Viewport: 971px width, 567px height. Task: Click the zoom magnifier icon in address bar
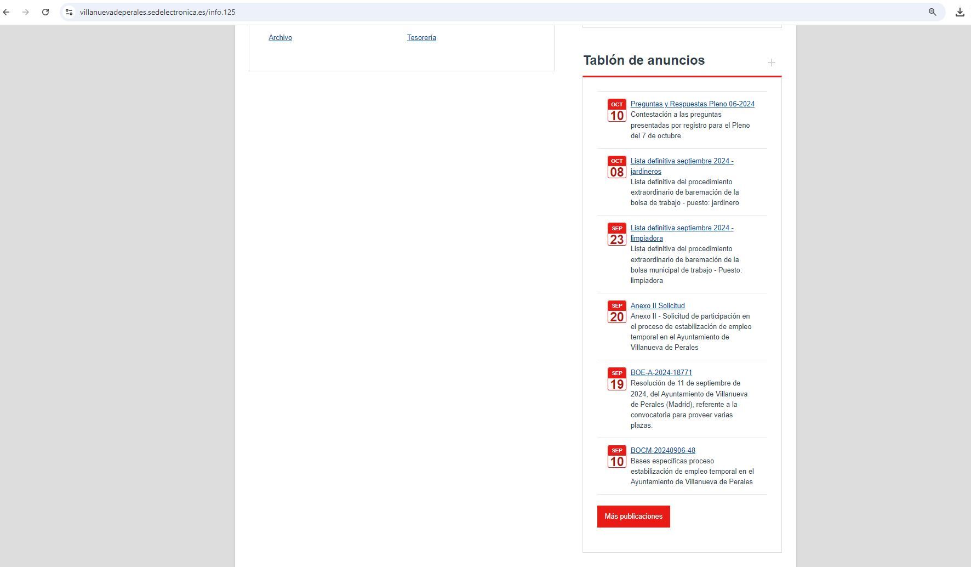coord(932,12)
